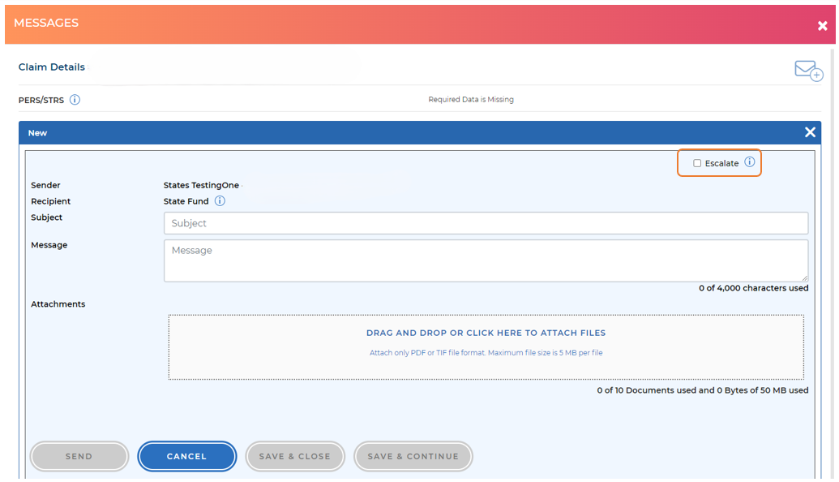
Task: Show info about the Escalate option
Action: coord(750,162)
